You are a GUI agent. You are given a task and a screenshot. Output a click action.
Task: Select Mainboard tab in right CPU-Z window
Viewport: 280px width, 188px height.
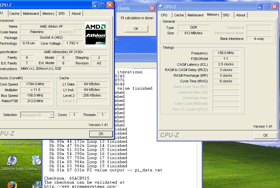[195, 15]
